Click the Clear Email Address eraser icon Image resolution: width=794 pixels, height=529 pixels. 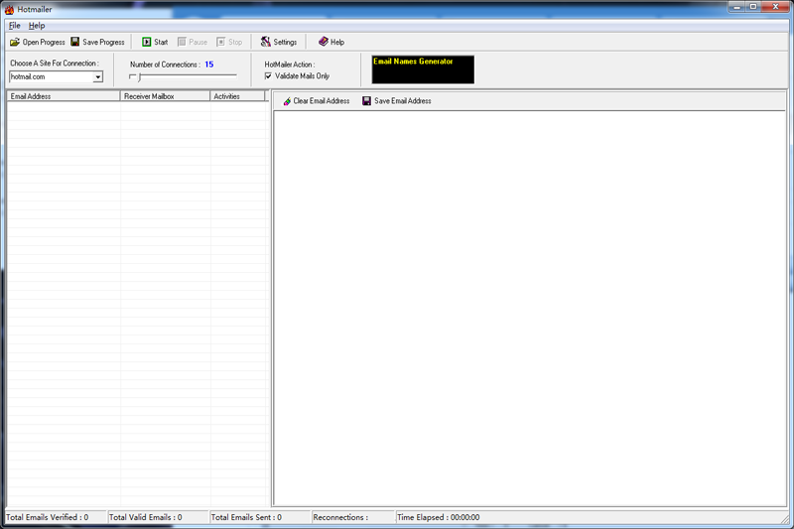[287, 101]
